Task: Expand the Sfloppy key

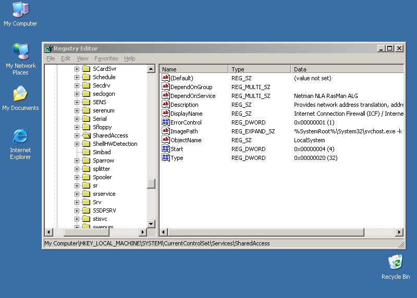Action: point(77,127)
